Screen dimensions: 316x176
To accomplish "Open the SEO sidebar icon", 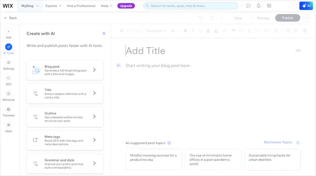I will coord(8,78).
